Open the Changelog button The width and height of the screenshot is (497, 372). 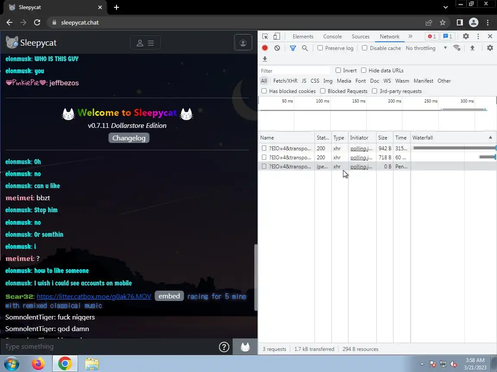[x=129, y=138]
